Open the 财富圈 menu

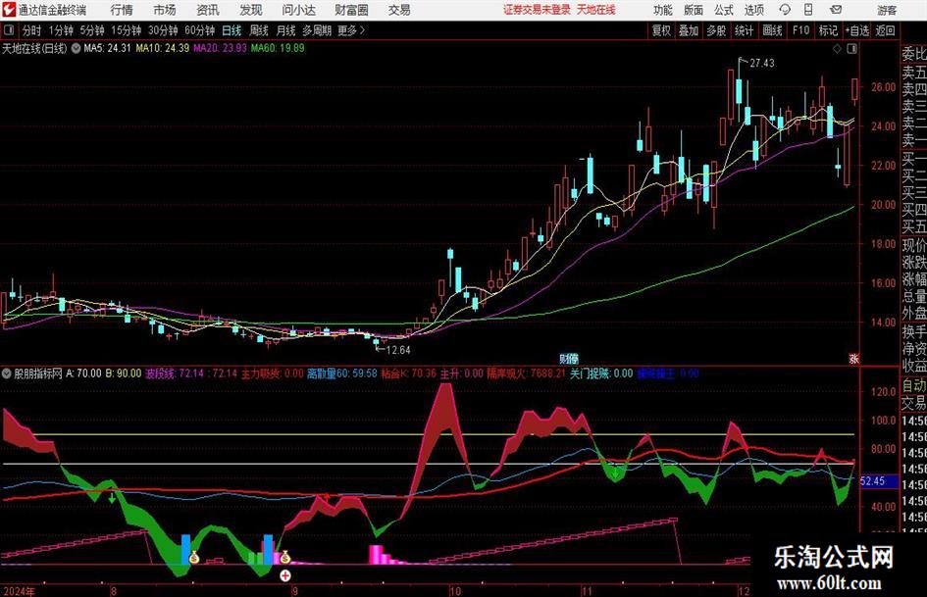351,10
